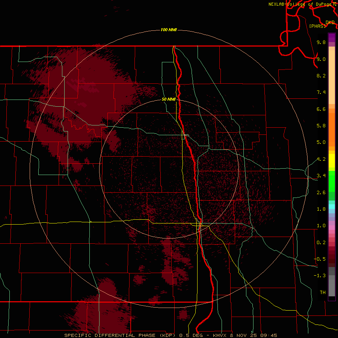338x338 pixels.
Task: Select the 8.2 scale value
Action: point(321,75)
